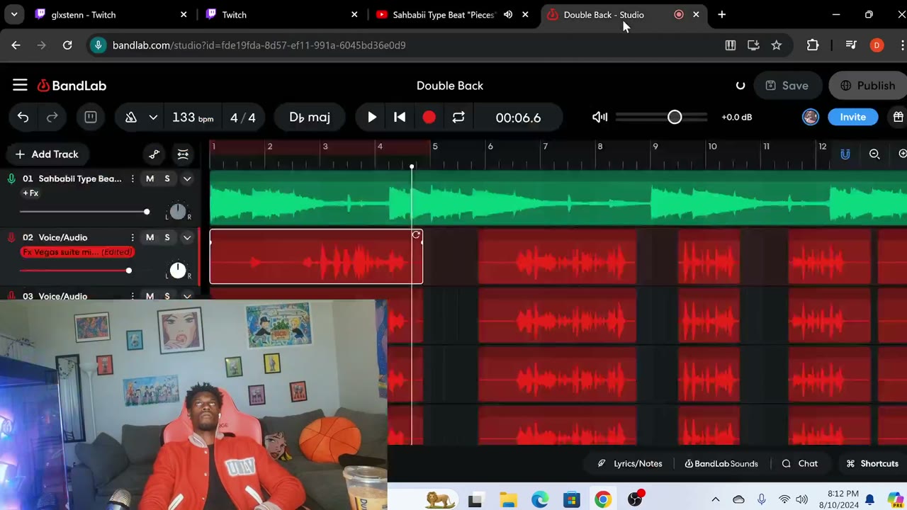
Task: Open the D♭ maj key selector
Action: point(310,118)
